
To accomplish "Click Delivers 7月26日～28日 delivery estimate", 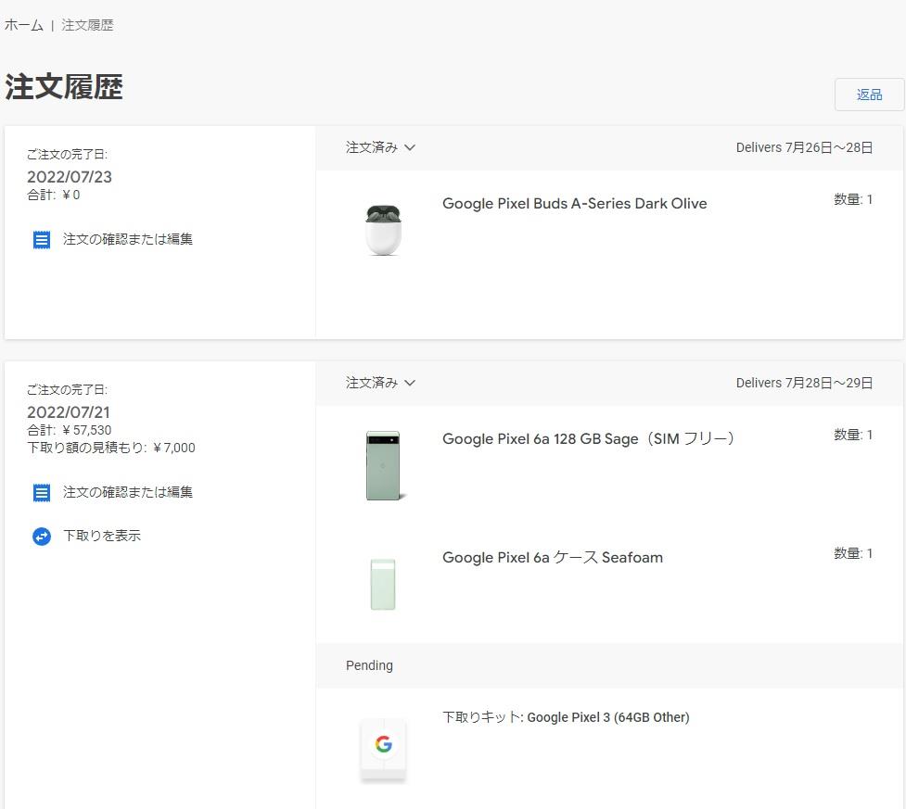I will click(804, 148).
